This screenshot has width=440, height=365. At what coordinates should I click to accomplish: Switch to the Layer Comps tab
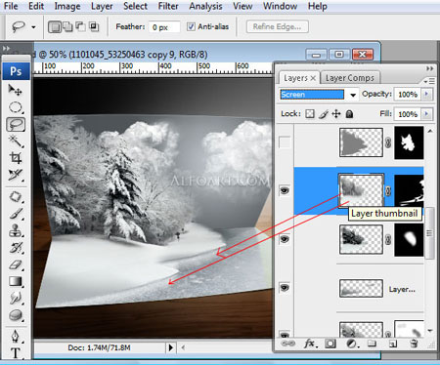click(x=350, y=78)
